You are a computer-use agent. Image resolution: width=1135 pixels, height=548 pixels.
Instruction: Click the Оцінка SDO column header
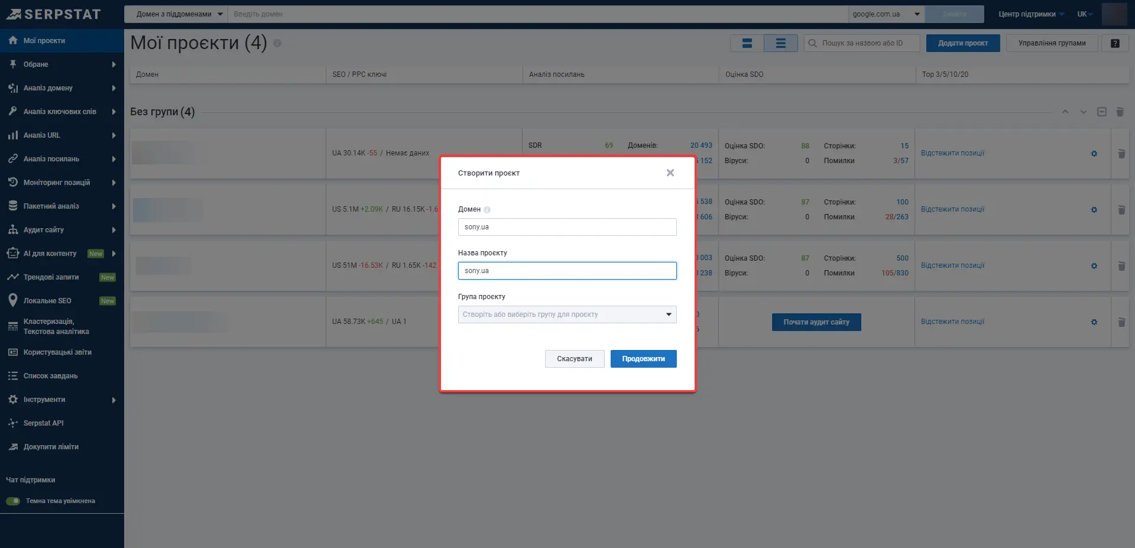[x=744, y=74]
